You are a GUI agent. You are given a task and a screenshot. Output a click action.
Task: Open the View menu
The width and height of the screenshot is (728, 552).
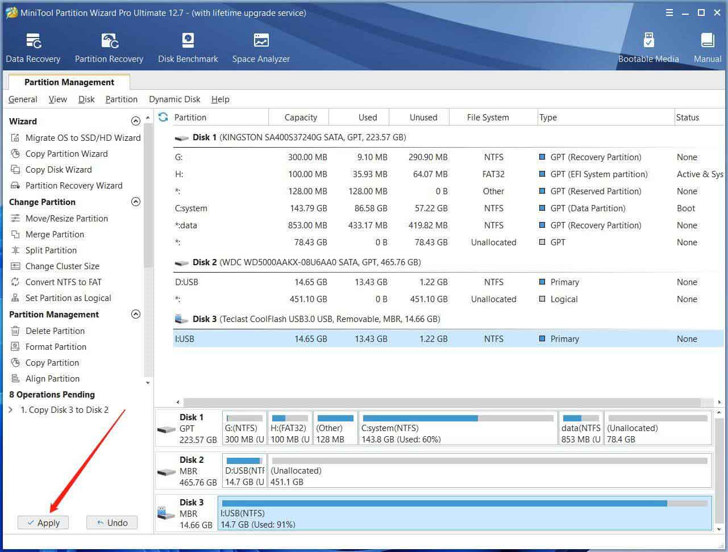[x=57, y=99]
